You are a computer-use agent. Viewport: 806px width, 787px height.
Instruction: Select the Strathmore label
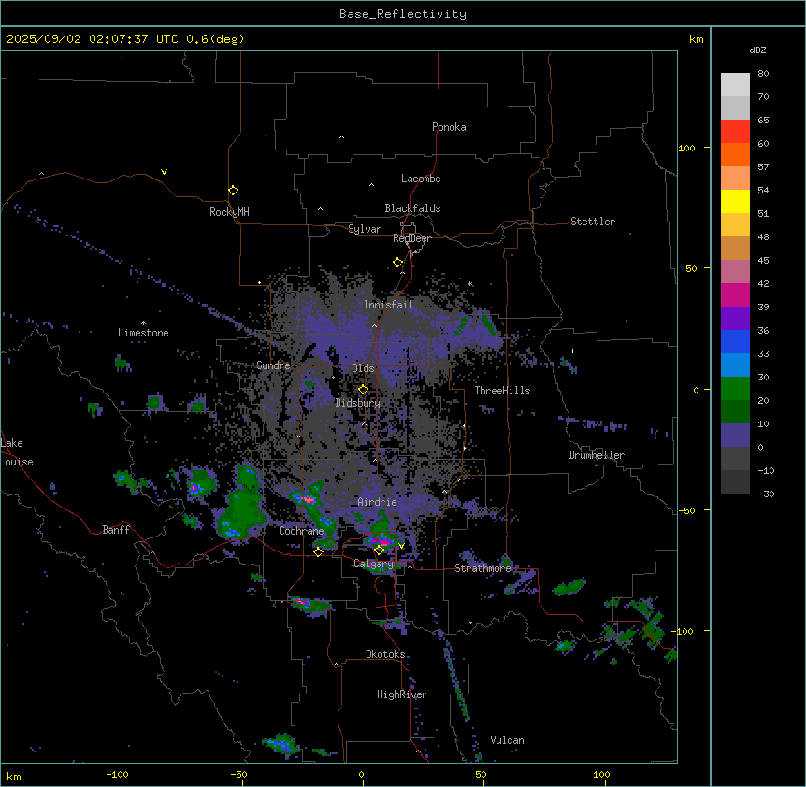[x=482, y=568]
